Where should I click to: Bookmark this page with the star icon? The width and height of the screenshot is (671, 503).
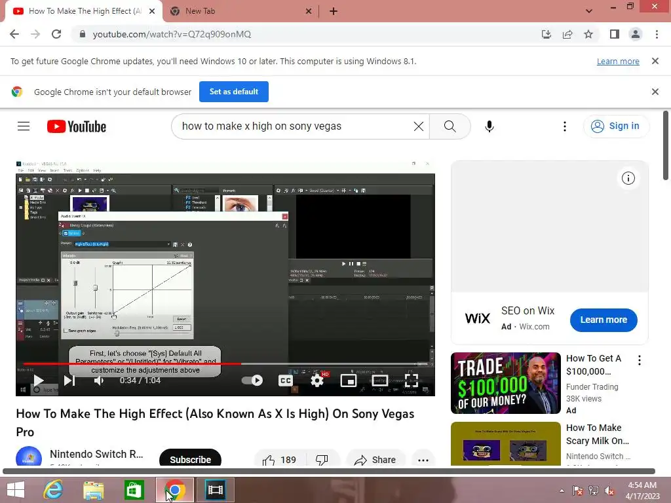588,34
